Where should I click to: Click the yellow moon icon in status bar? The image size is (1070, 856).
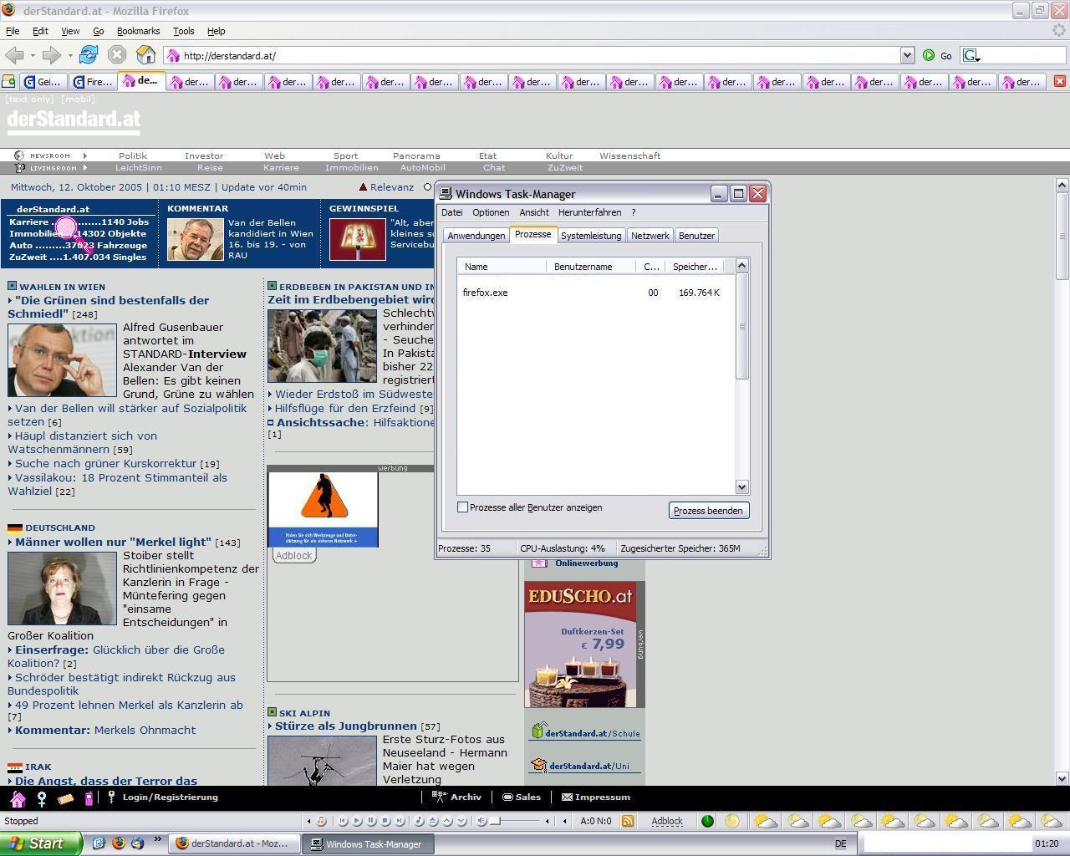pos(731,821)
